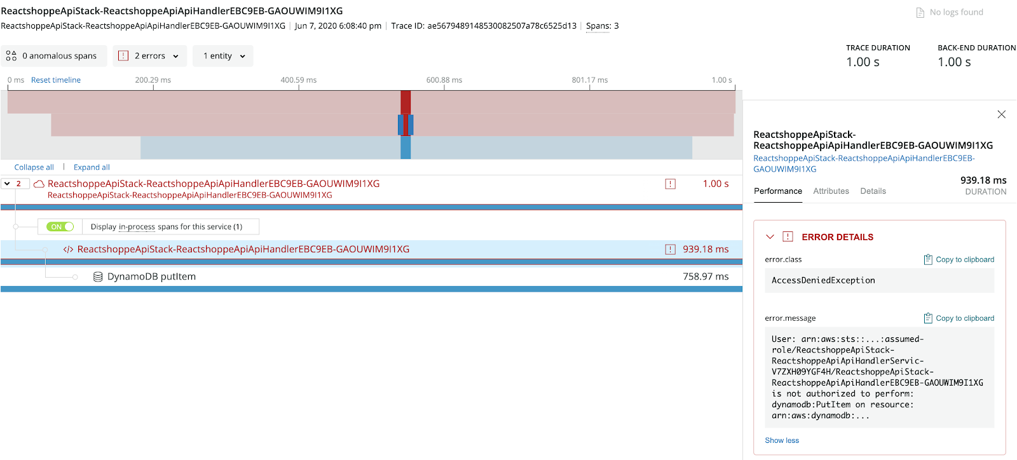Image resolution: width=1017 pixels, height=460 pixels.
Task: Click the BACK-END DURATION 1.00 s value
Action: (x=954, y=62)
